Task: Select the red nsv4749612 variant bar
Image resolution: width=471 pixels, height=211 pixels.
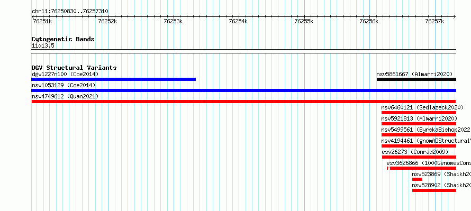Action: coord(243,102)
